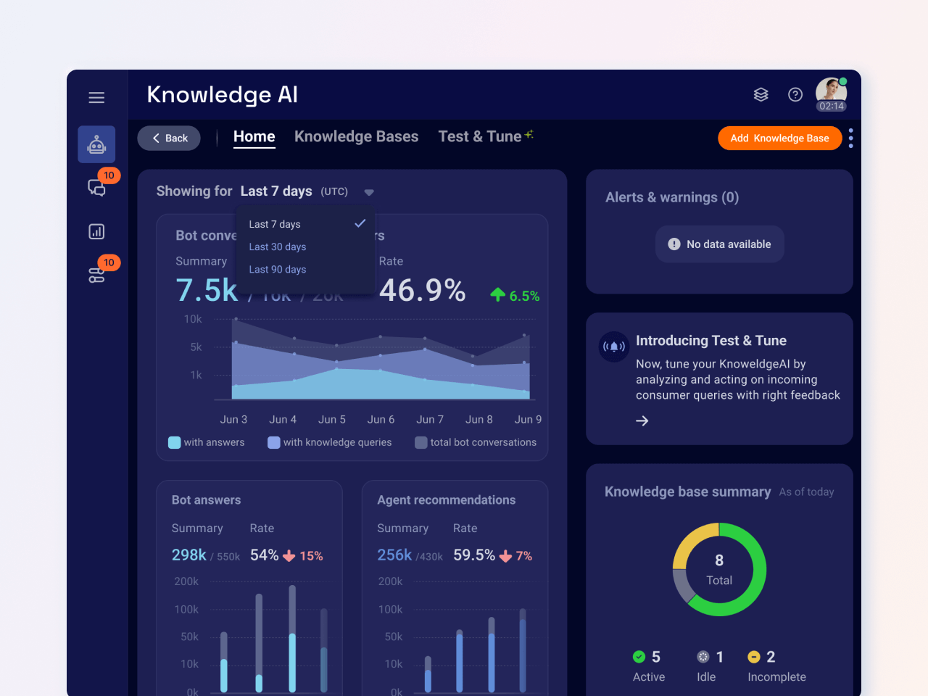Toggle the 'total bot conversations' legend item

coord(476,442)
